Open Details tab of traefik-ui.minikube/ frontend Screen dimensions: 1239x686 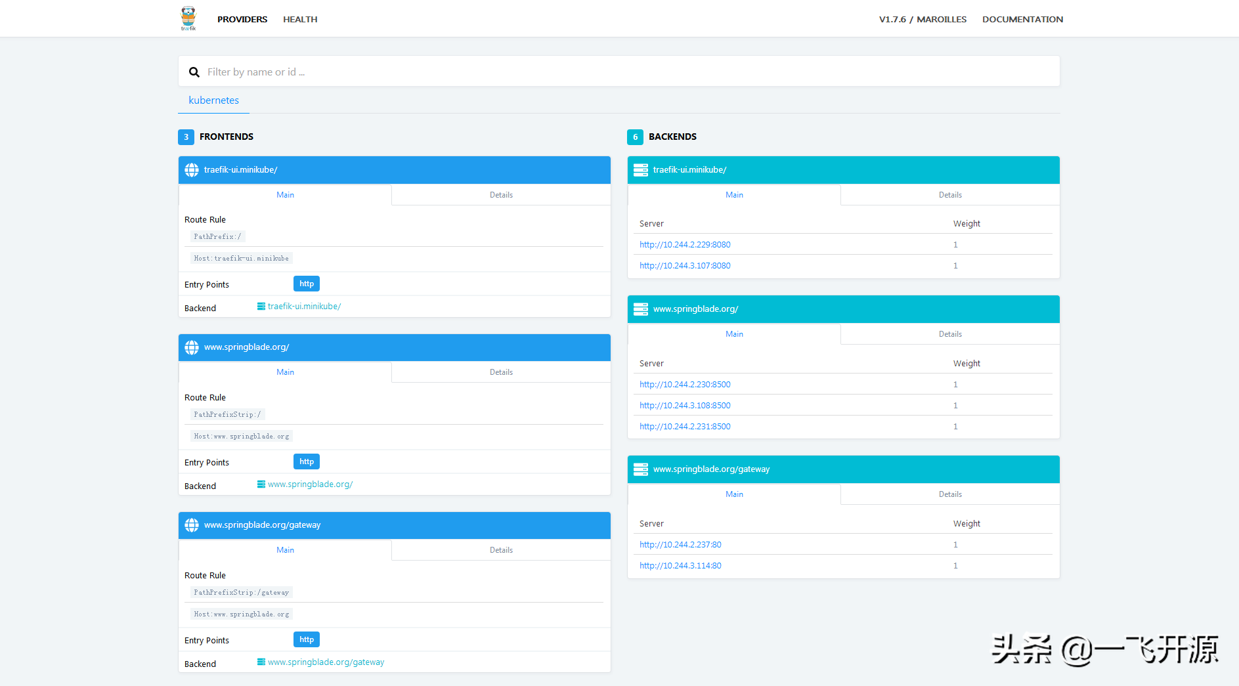[501, 195]
